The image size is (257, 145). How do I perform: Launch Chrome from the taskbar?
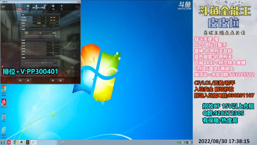tap(15, 142)
